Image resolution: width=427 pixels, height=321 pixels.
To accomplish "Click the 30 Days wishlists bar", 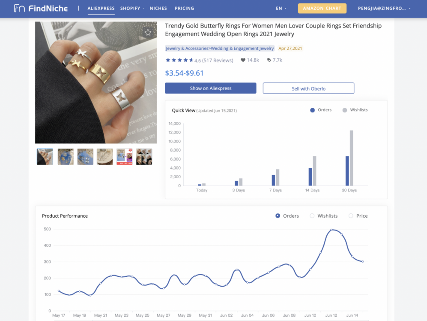I will (352, 158).
